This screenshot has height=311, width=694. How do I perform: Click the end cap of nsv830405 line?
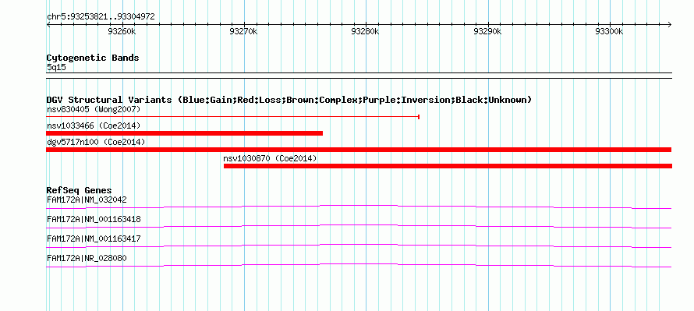[x=419, y=117]
